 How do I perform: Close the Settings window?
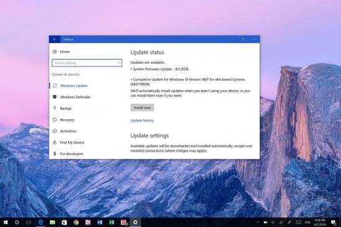(x=254, y=40)
